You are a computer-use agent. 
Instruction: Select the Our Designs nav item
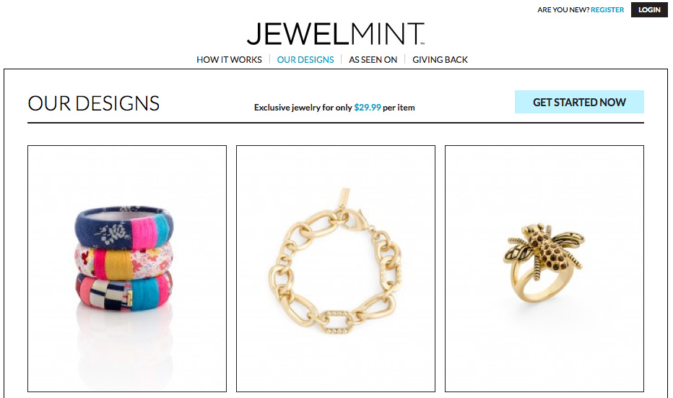305,60
